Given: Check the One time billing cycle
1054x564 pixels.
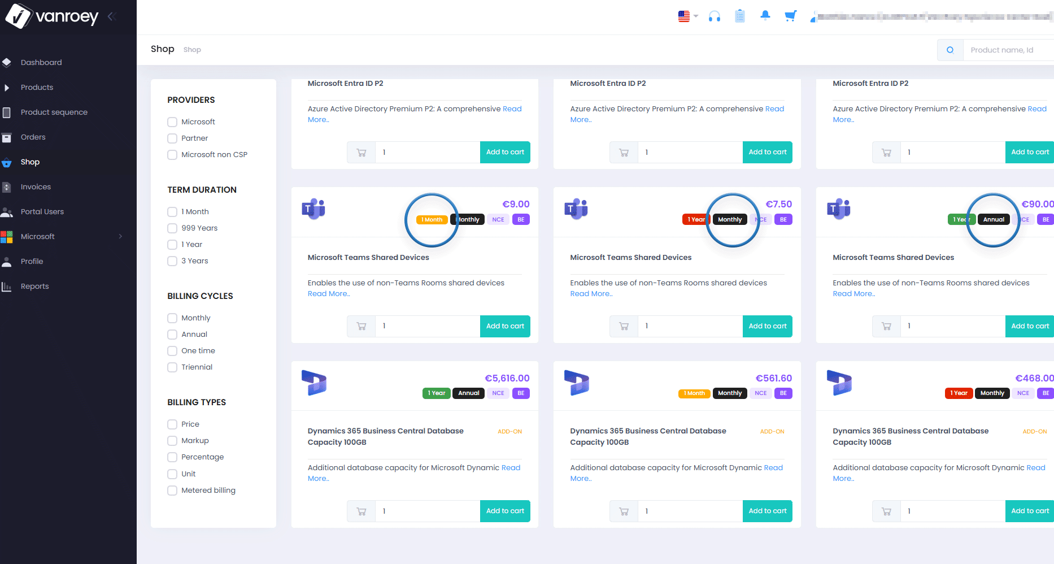Looking at the screenshot, I should [x=172, y=351].
